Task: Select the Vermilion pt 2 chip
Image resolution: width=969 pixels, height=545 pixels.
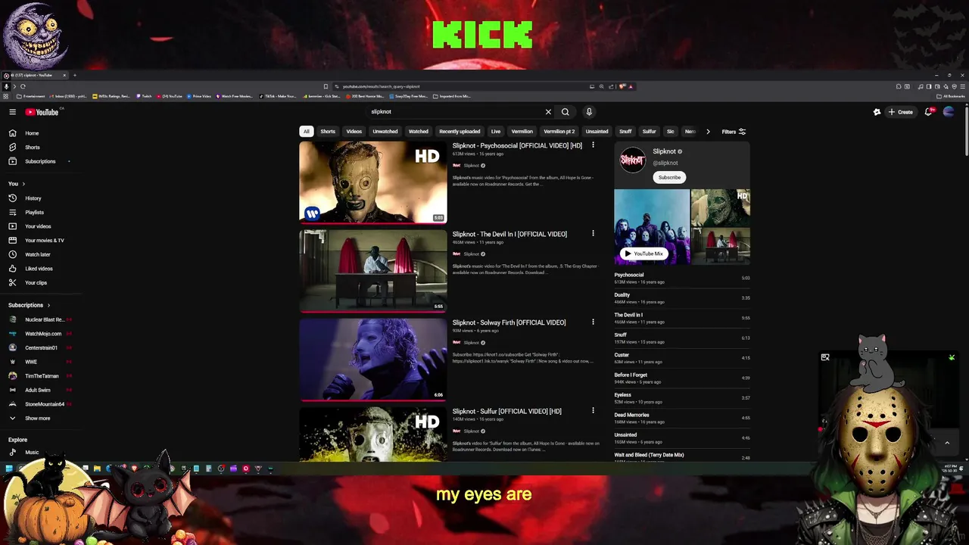Action: (559, 132)
